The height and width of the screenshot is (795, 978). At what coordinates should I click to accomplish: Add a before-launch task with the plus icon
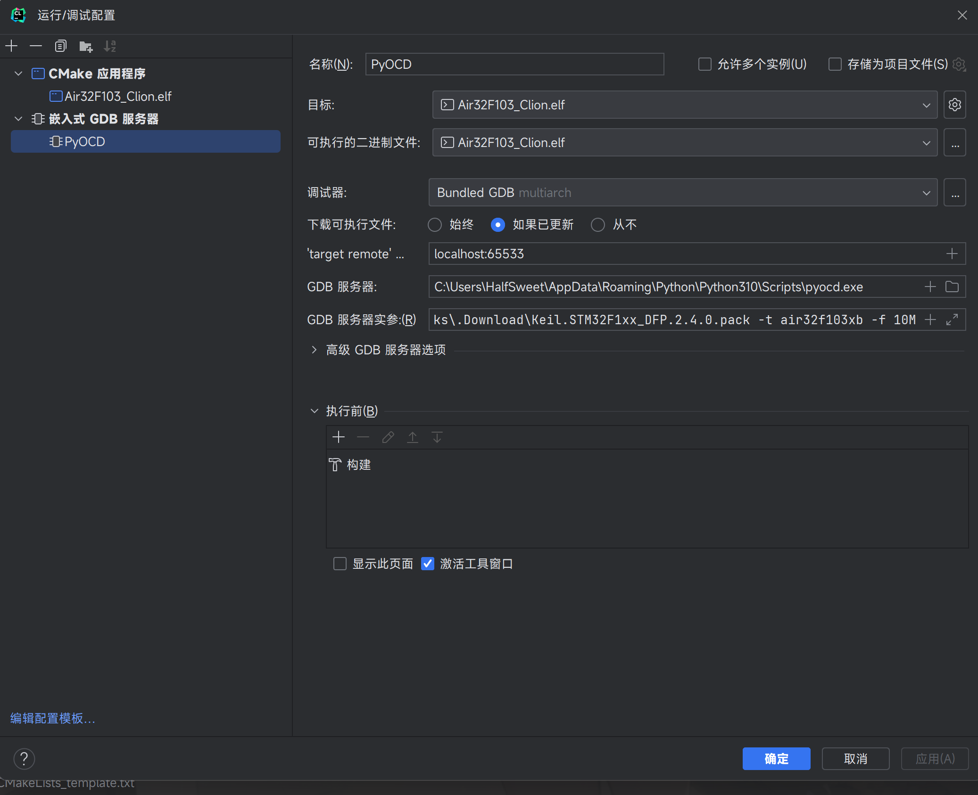pyautogui.click(x=338, y=437)
